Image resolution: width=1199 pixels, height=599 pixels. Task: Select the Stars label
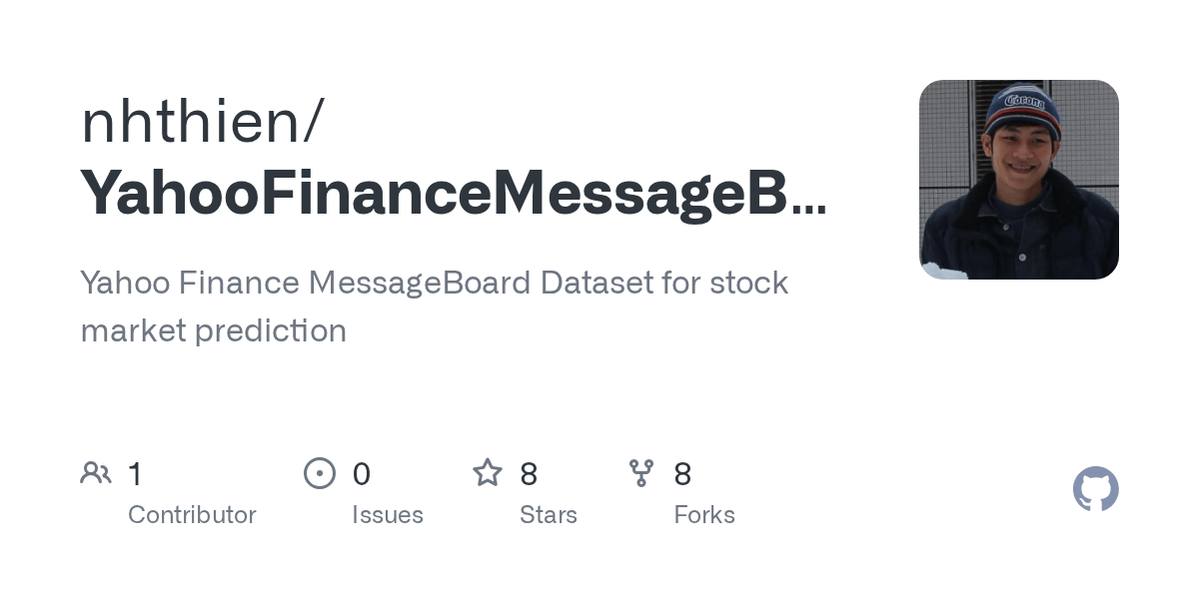coord(548,515)
